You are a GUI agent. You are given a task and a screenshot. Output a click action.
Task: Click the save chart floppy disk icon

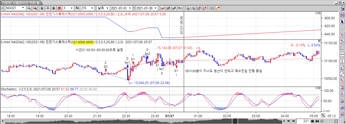coord(212,8)
